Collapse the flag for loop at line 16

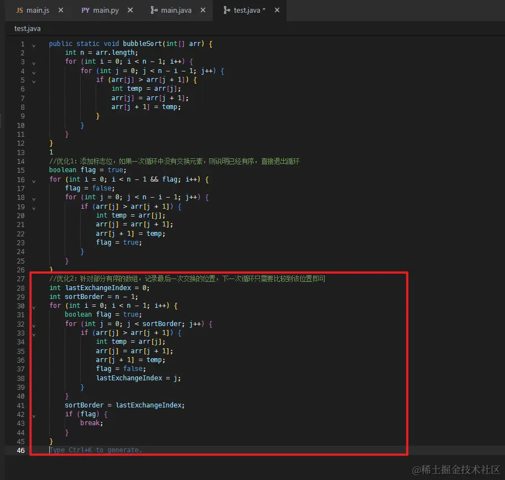pyautogui.click(x=34, y=181)
